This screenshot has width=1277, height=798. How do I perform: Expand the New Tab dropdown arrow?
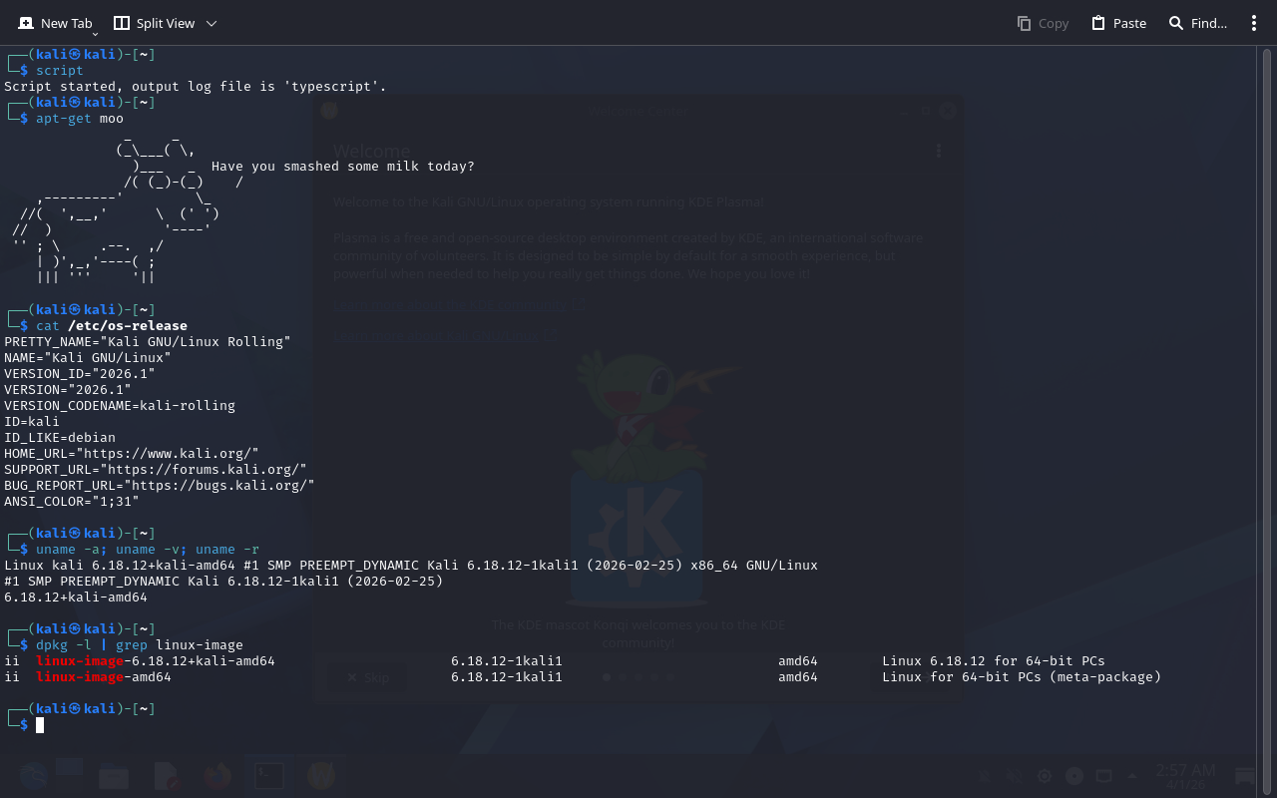(95, 34)
